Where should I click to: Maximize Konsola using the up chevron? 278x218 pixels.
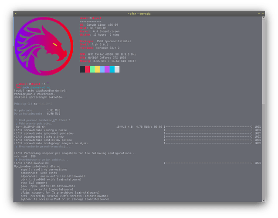pos(263,14)
